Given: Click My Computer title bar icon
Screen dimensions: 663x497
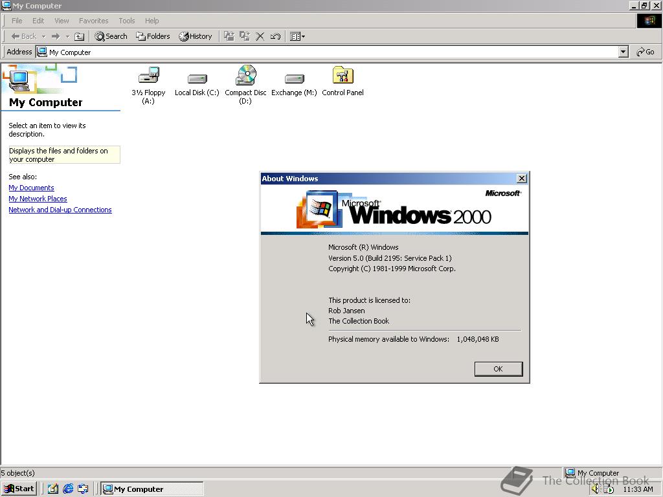Looking at the screenshot, I should [x=6, y=5].
